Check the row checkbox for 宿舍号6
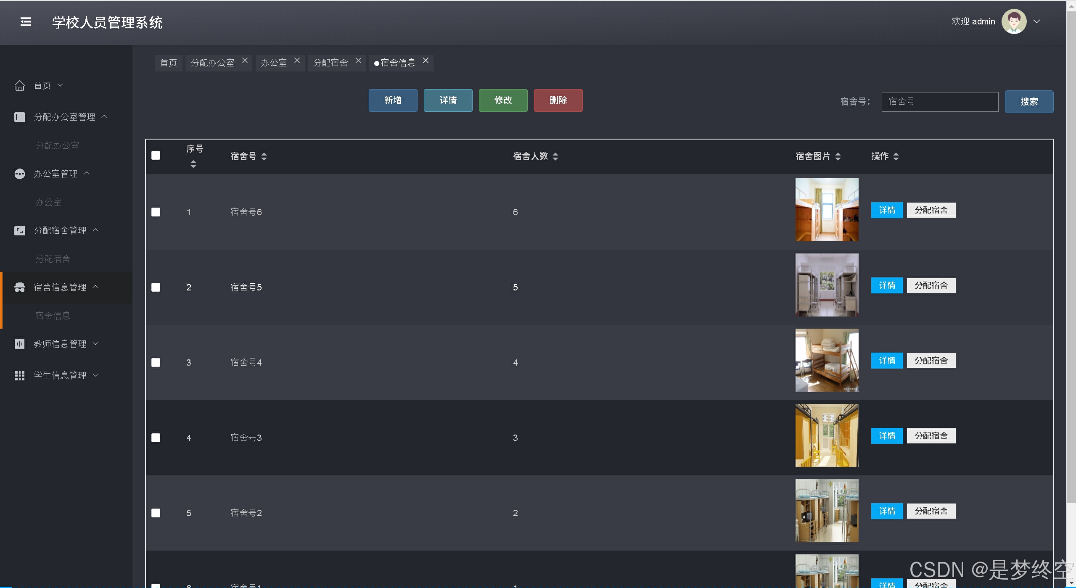 click(x=156, y=212)
